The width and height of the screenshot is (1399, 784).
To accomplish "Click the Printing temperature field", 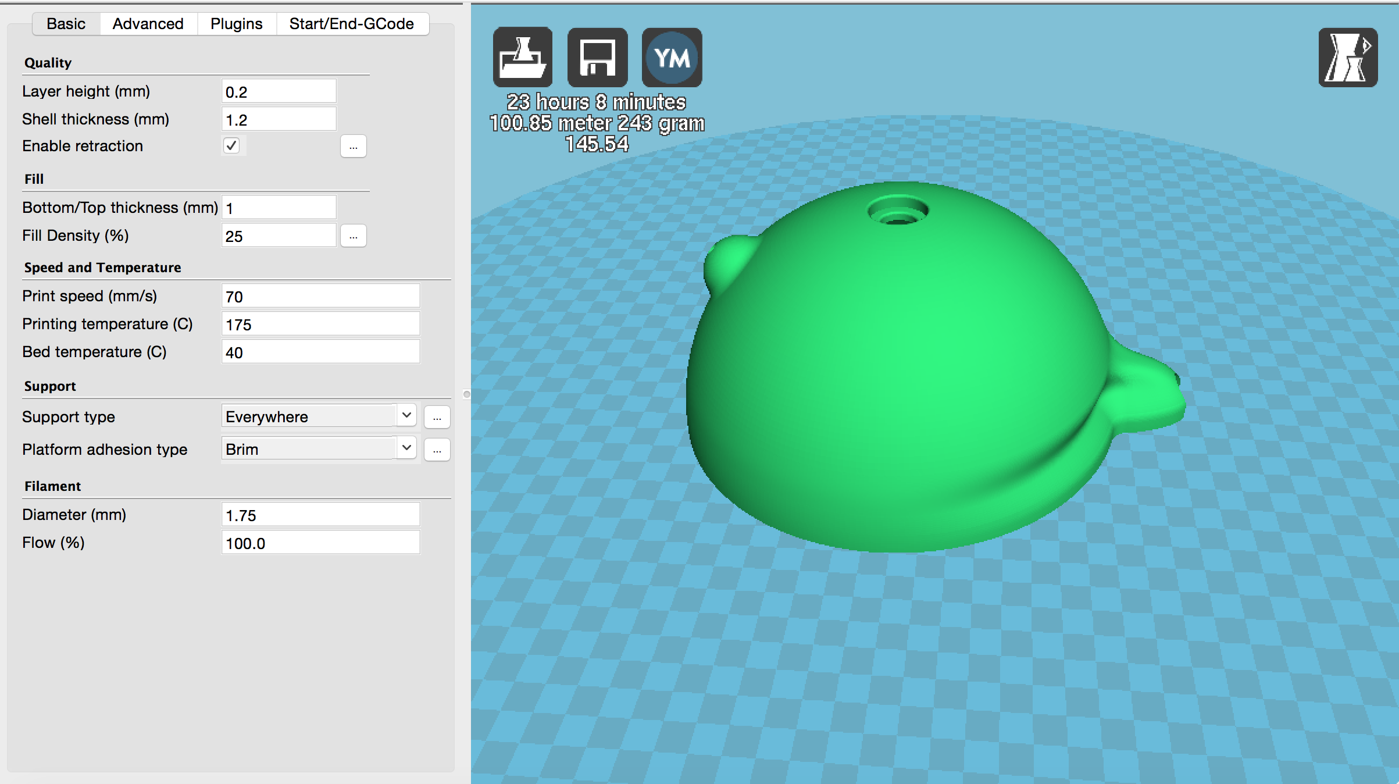I will [x=320, y=325].
